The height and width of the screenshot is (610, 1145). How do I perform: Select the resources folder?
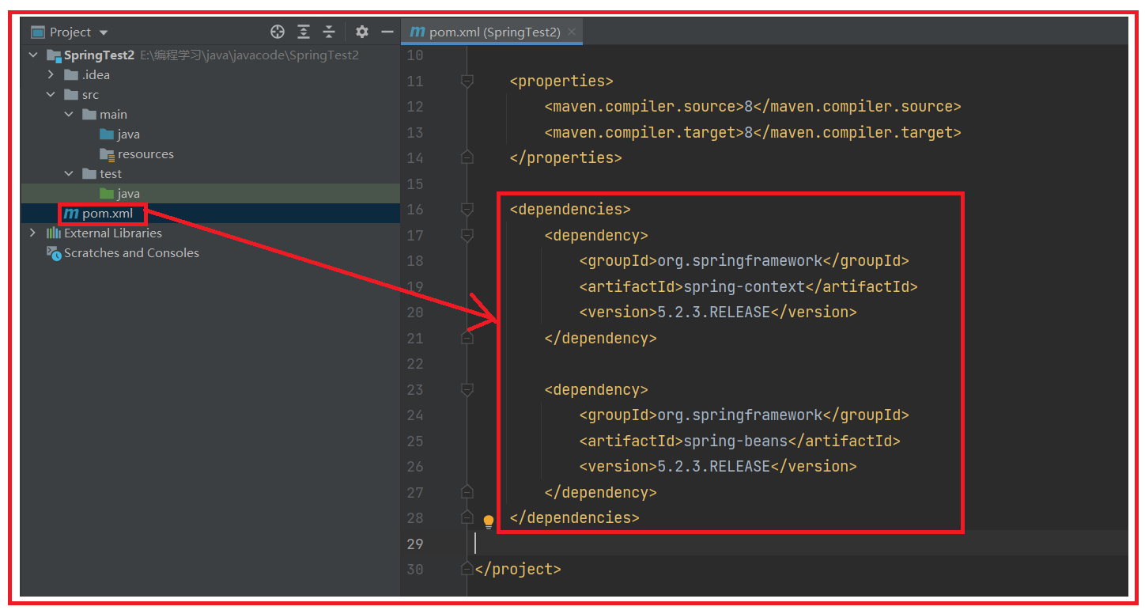[x=145, y=153]
